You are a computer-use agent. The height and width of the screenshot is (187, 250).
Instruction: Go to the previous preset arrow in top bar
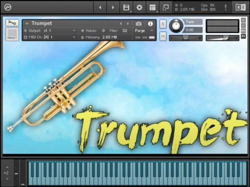coord(100,7)
